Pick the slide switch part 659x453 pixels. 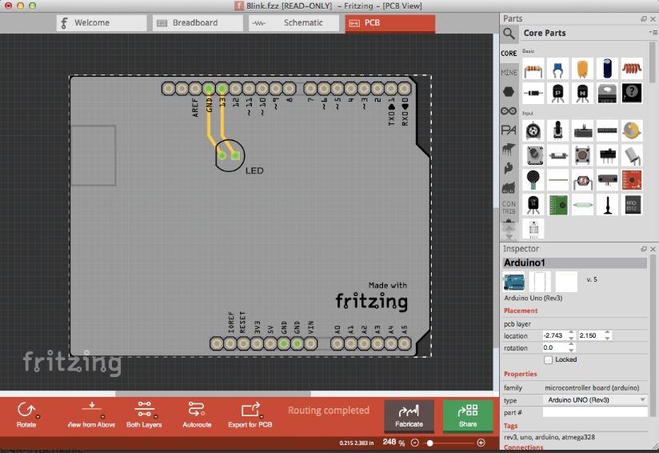607,155
